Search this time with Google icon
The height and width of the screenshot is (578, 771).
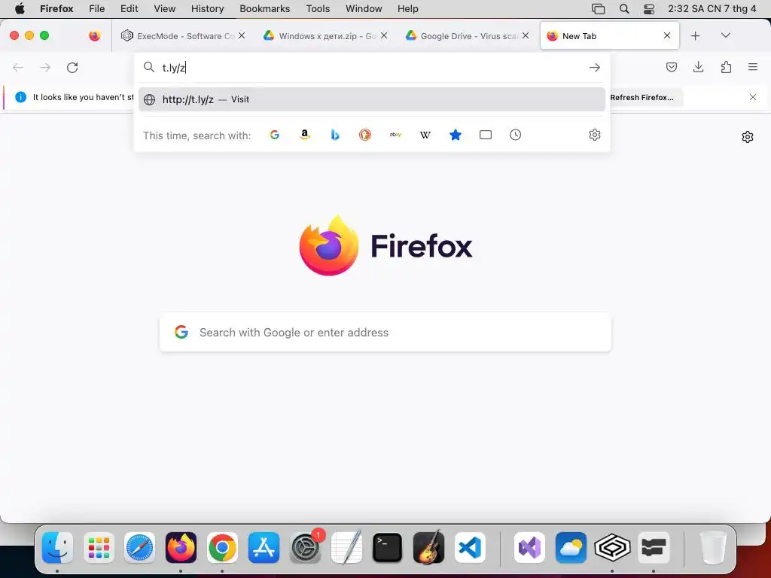(x=274, y=135)
